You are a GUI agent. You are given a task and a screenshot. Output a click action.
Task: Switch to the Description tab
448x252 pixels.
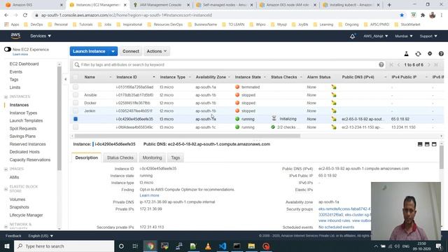[x=87, y=157]
